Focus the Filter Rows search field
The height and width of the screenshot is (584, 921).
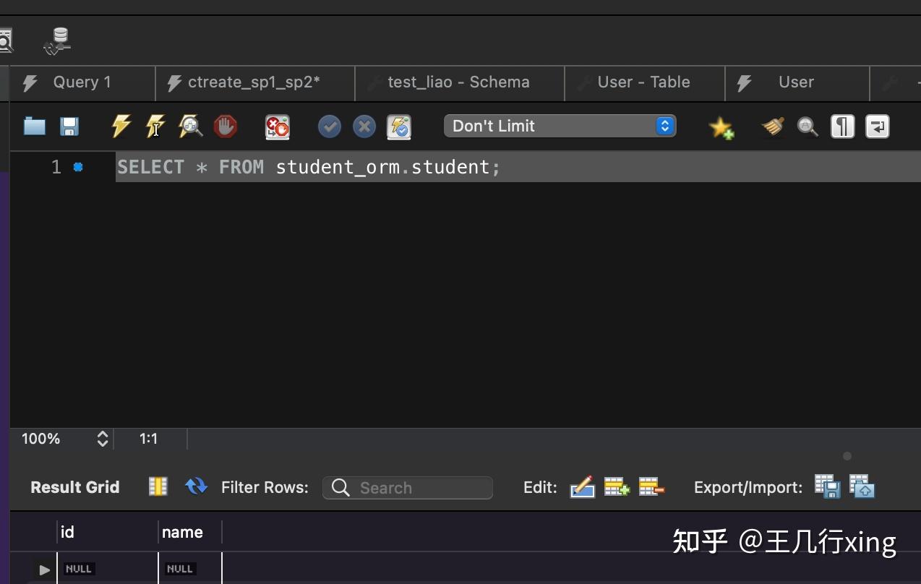click(x=408, y=488)
